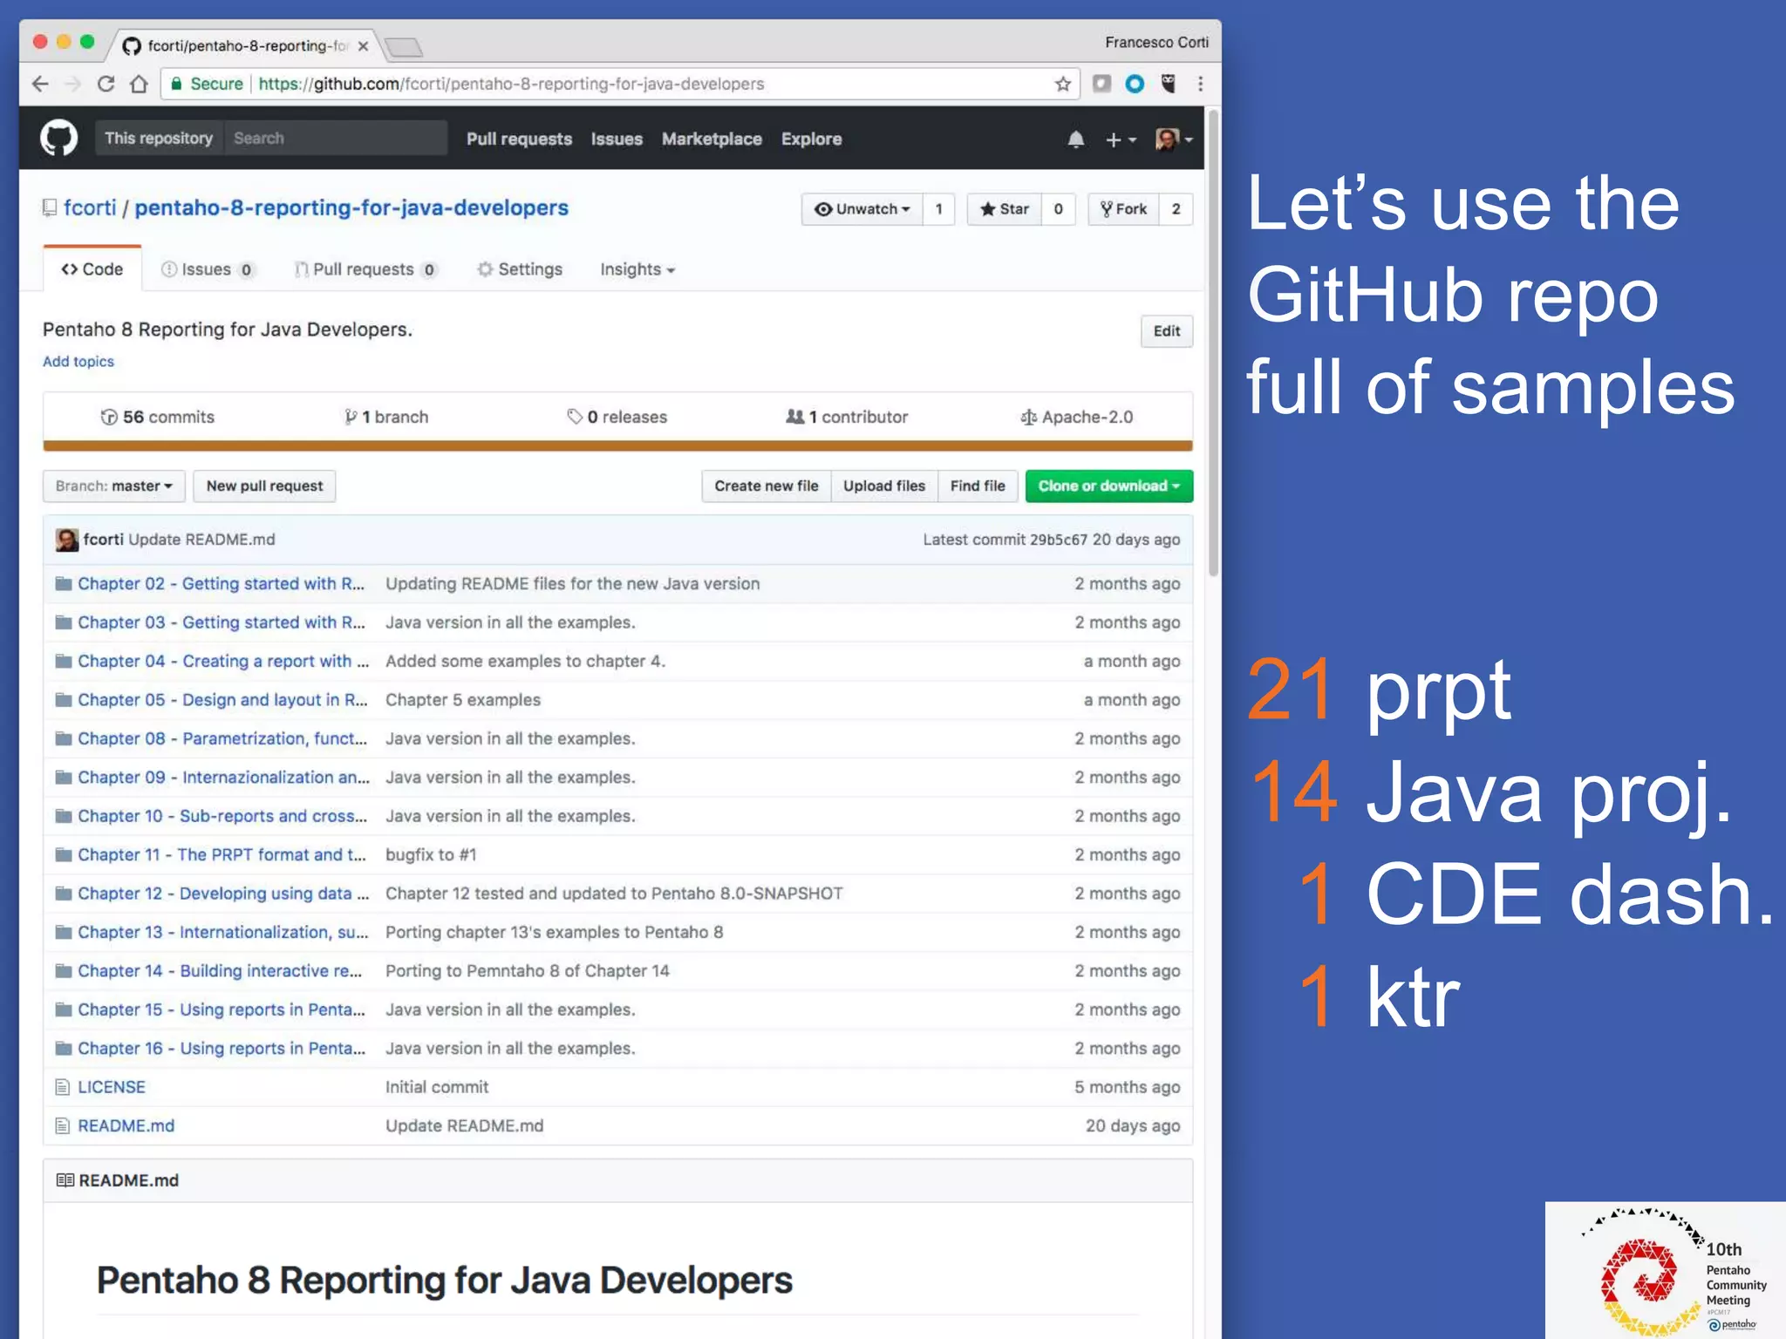Click the Edit description button
The width and height of the screenshot is (1786, 1339).
(x=1166, y=331)
